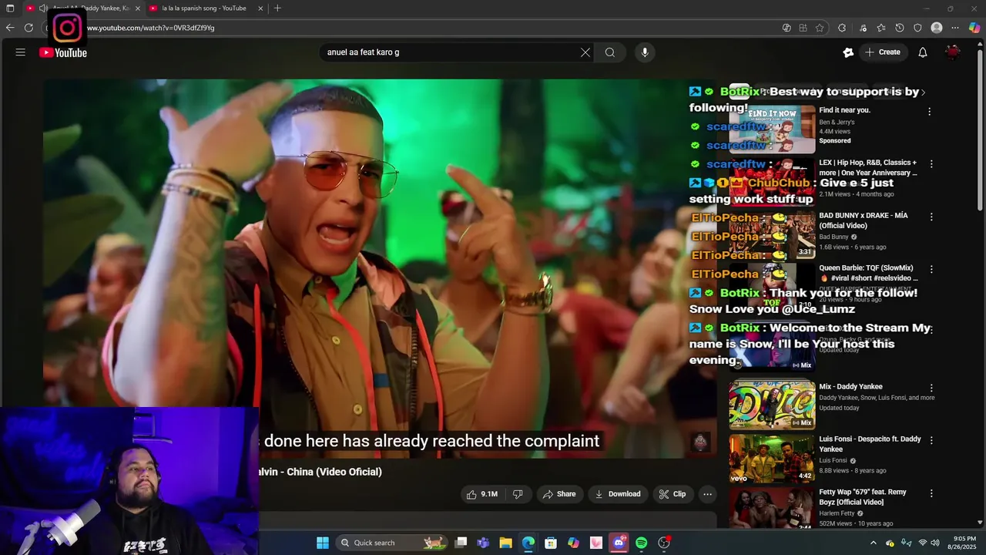
Task: Open the browser extensions icon
Action: click(x=842, y=28)
